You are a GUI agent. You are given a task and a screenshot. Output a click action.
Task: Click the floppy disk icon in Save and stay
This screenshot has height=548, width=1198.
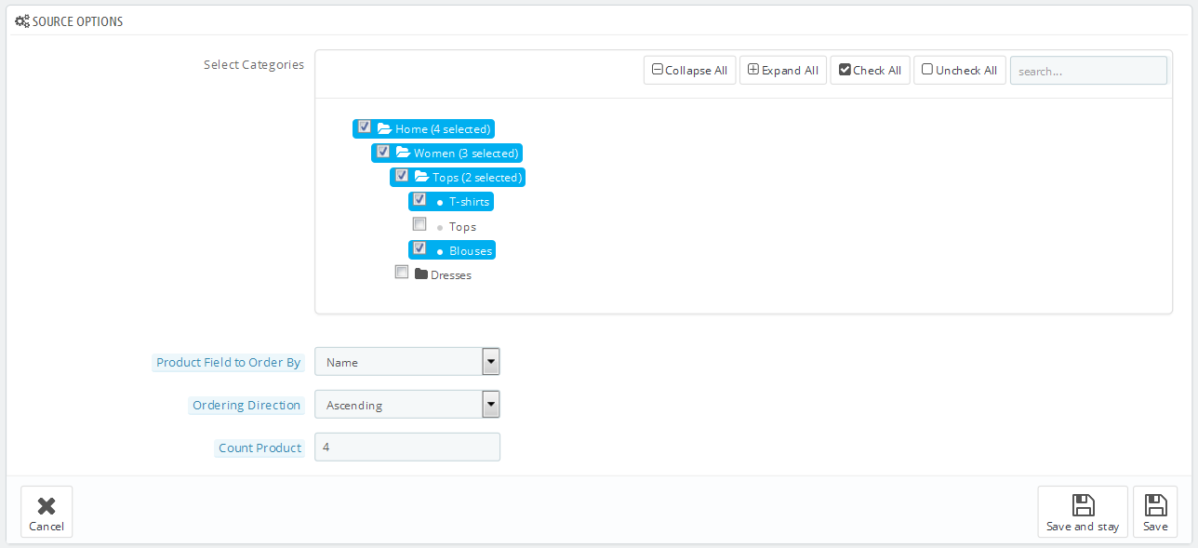(1083, 505)
